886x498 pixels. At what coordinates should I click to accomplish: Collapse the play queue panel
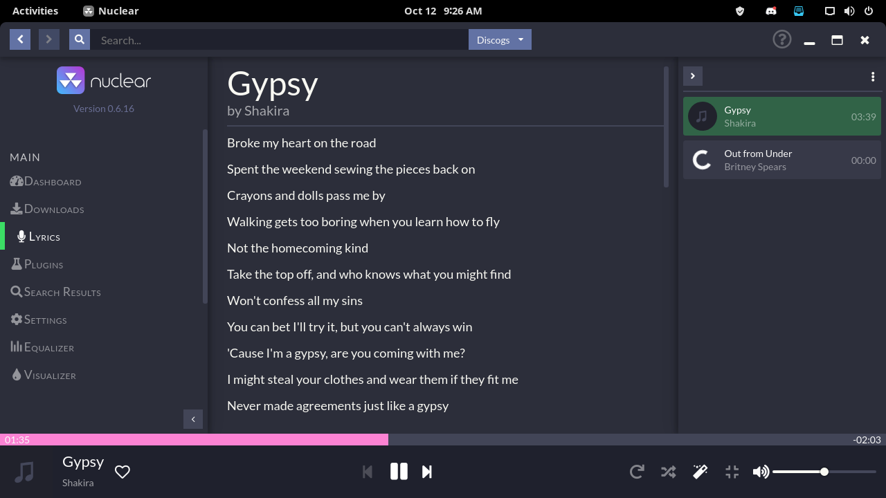click(693, 75)
